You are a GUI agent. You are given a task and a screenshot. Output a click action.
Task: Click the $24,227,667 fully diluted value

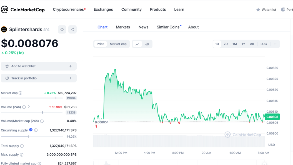[67, 163]
